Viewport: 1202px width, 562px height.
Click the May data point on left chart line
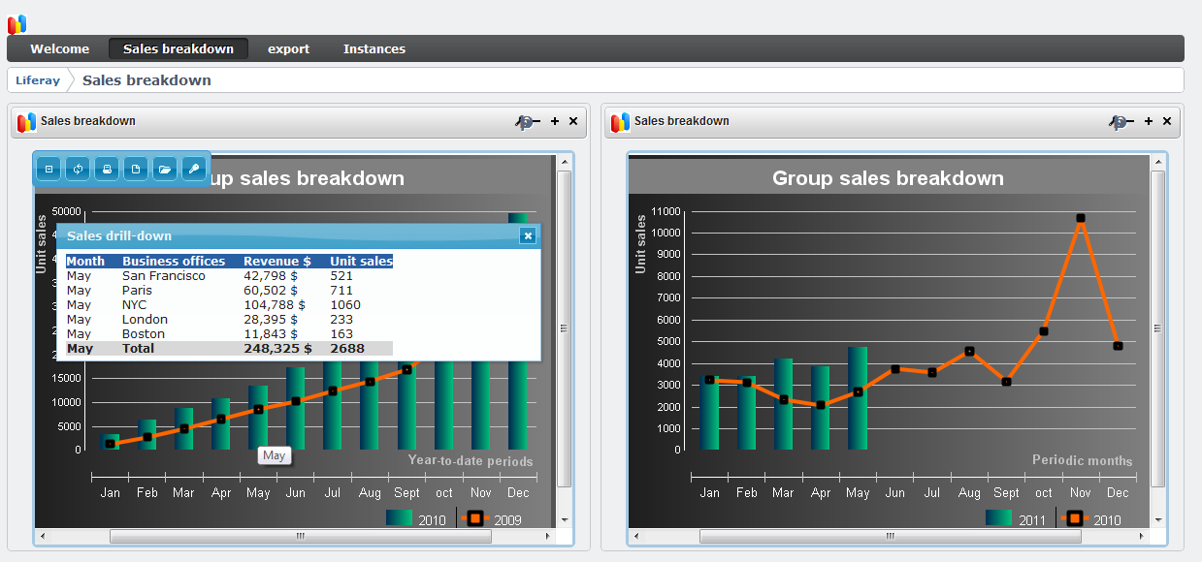tap(259, 409)
